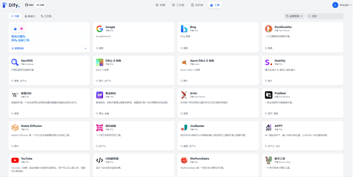
Task: Open the 探索 (Explore) tab
Action: [160, 5]
